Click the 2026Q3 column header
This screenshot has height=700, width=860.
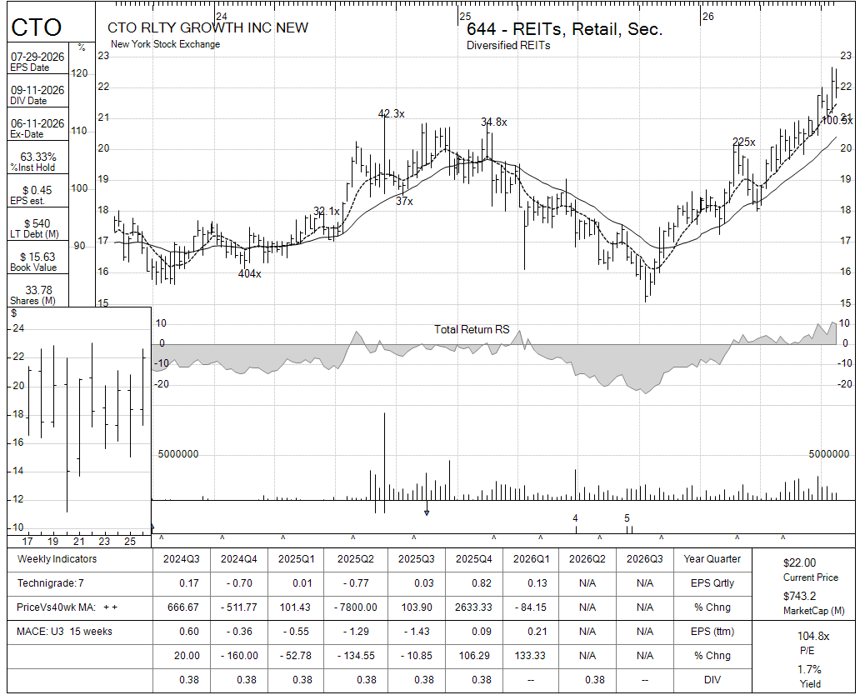645,559
